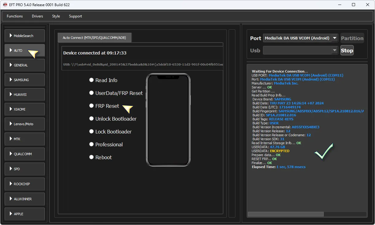Open the SAMSUNG sidebar section
Screen dimensions: 375x225
click(x=25, y=80)
